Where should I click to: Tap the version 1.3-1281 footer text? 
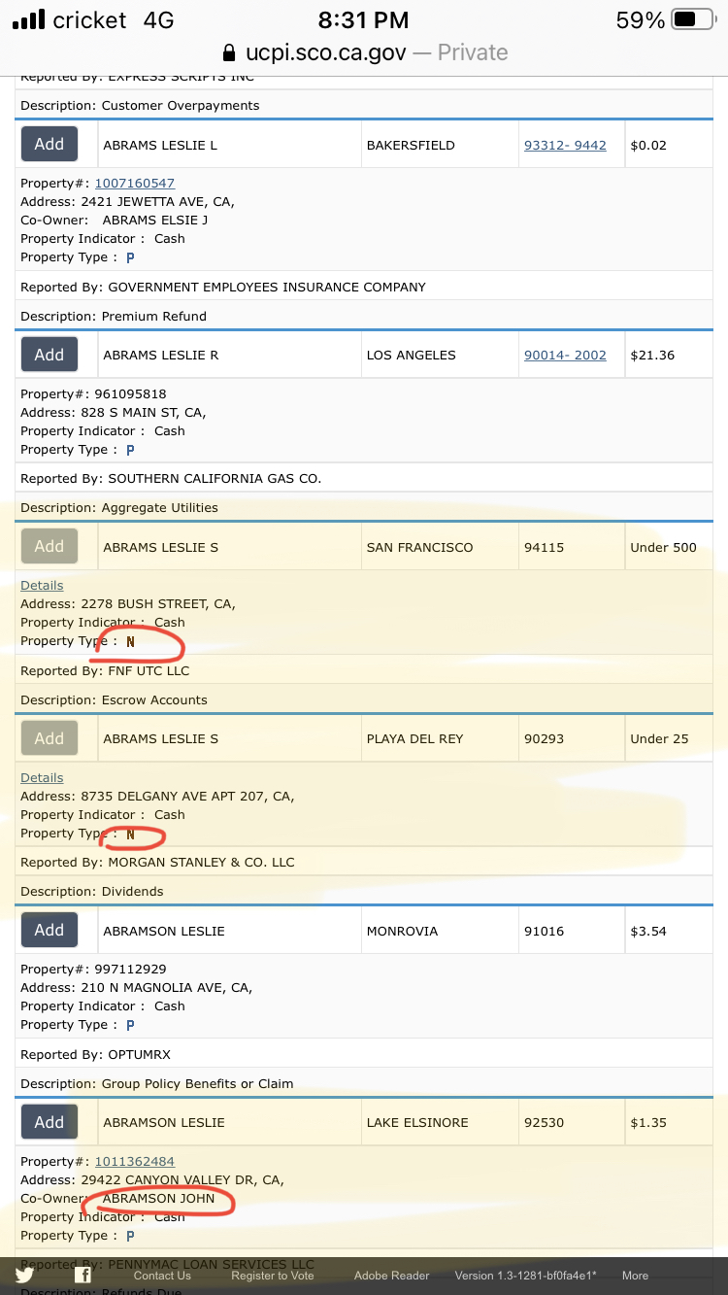[526, 1276]
